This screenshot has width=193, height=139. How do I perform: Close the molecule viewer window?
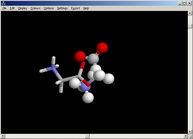click(189, 3)
